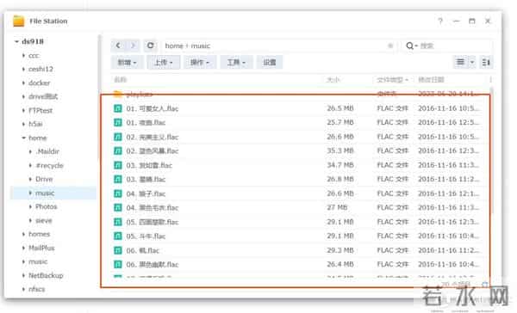The image size is (517, 313).
Task: Refresh the home > music folder listing
Action: coord(150,46)
